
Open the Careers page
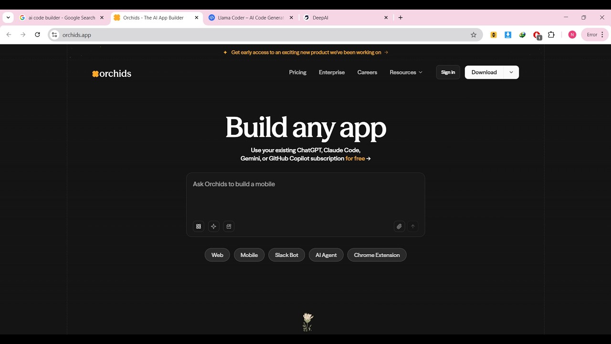point(367,73)
